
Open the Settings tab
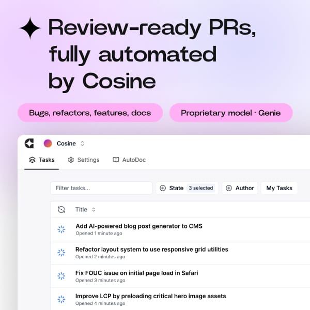[83, 160]
